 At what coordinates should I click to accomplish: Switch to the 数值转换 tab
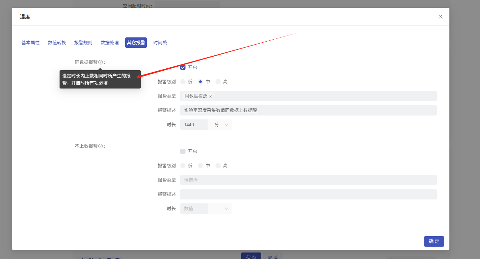57,42
